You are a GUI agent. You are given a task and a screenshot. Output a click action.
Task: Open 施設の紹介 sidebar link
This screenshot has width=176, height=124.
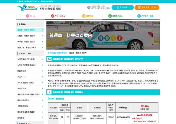[30, 71]
